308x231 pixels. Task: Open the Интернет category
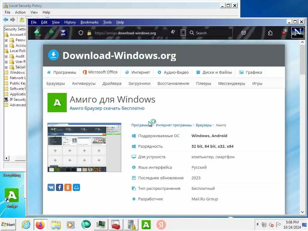(137, 72)
